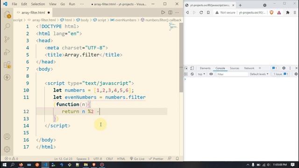Open the View menu
This screenshot has height=168, width=299.
pos(53,4)
